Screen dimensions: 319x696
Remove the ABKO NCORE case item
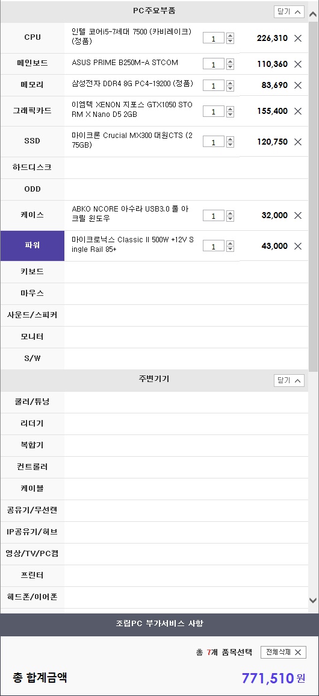point(298,215)
